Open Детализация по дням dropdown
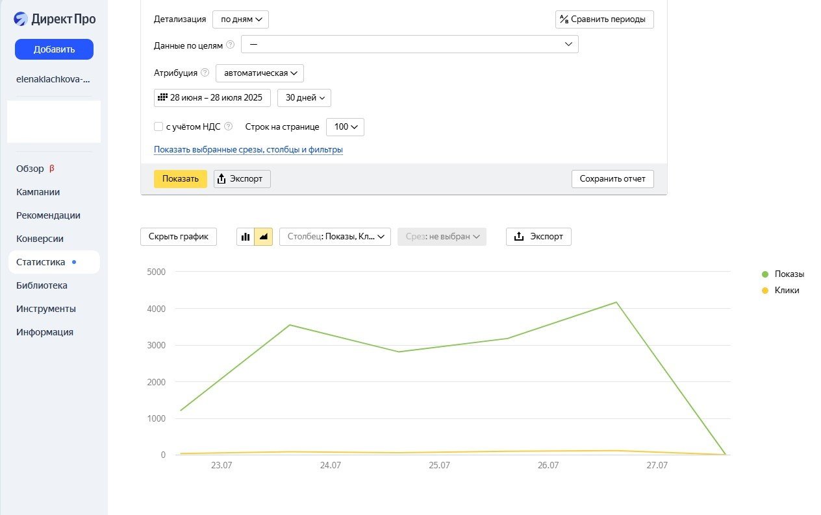821x515 pixels. coord(240,19)
